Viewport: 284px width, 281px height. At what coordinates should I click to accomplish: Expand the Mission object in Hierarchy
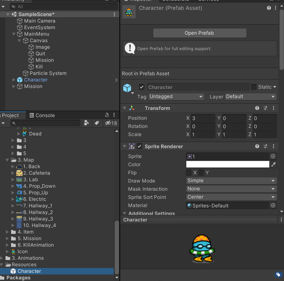14,86
